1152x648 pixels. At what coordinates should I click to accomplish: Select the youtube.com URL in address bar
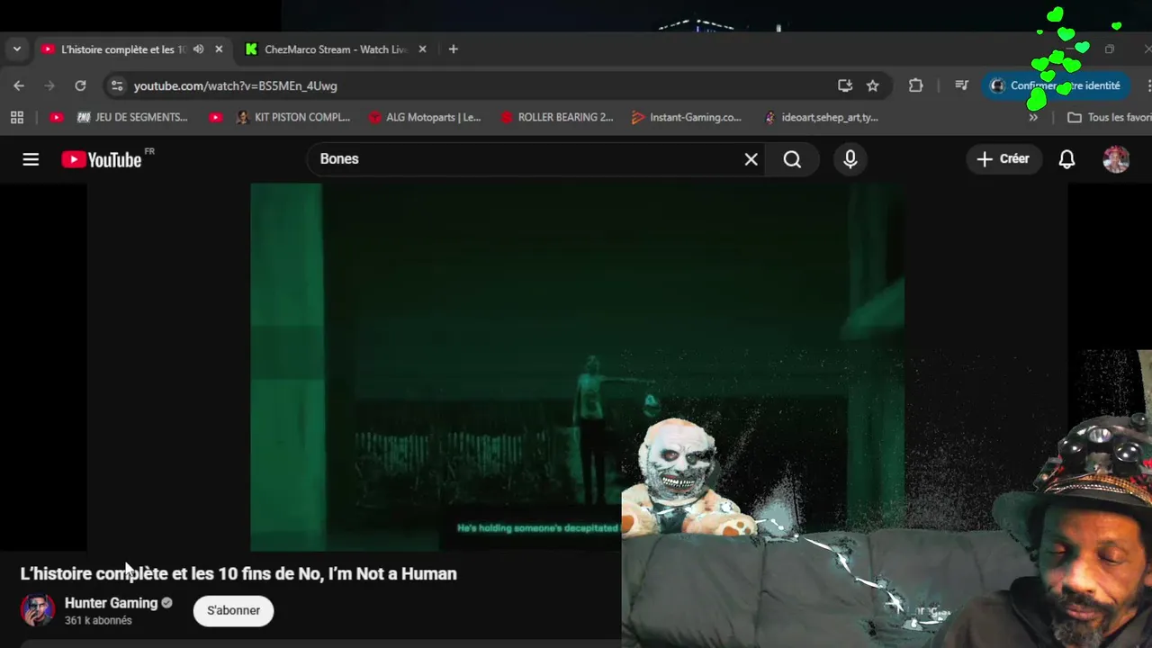pyautogui.click(x=236, y=86)
